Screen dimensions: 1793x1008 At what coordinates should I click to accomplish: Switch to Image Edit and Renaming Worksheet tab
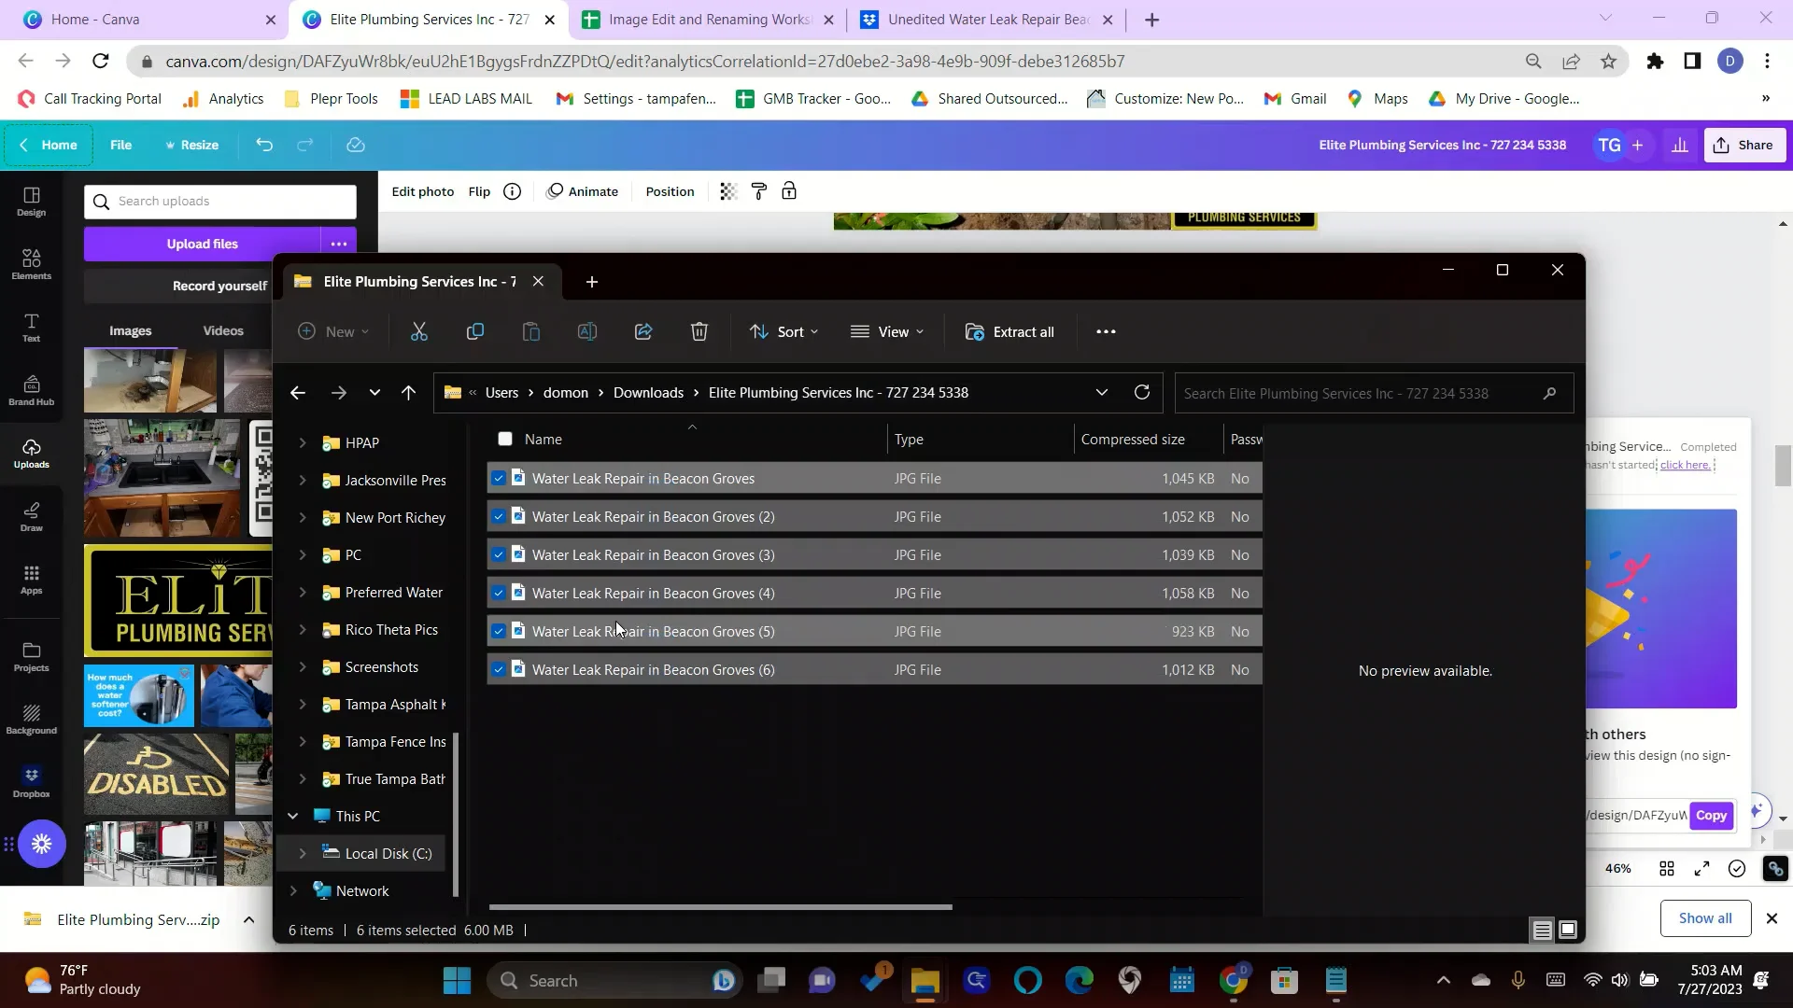coord(707,19)
